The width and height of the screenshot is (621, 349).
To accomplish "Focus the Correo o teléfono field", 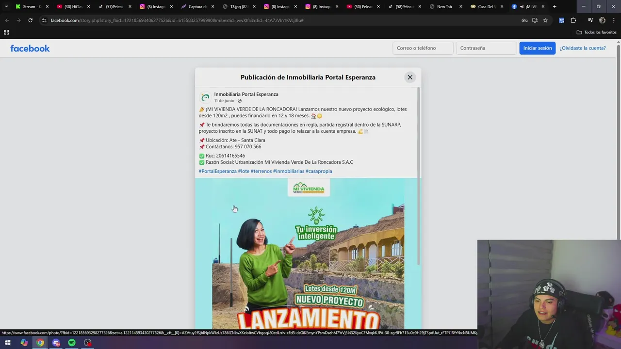I will click(423, 48).
